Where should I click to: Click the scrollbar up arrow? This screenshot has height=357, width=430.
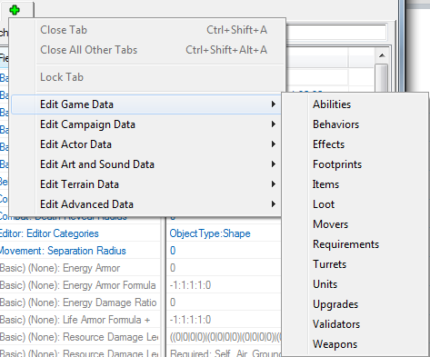(382, 55)
